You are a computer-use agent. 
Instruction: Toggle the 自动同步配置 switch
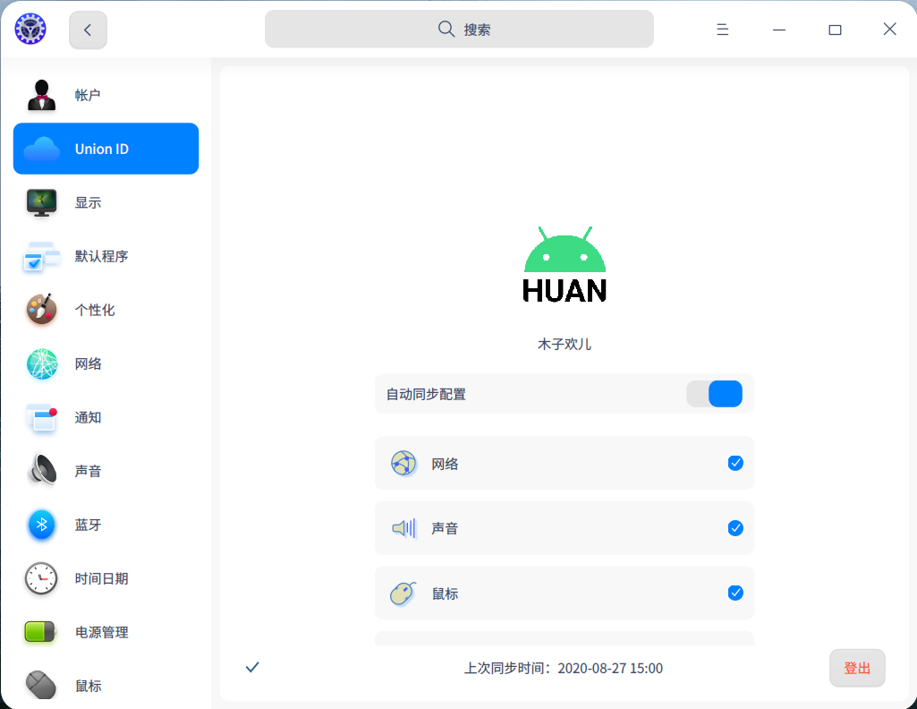pos(714,394)
